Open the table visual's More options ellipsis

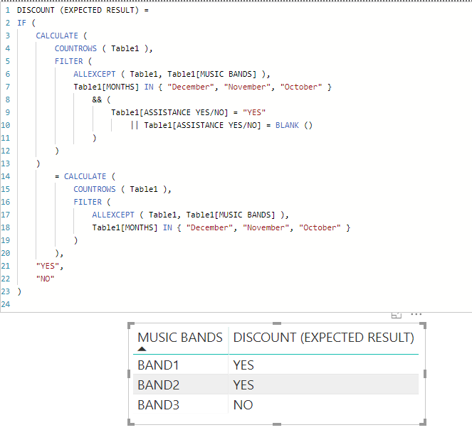pyautogui.click(x=416, y=314)
